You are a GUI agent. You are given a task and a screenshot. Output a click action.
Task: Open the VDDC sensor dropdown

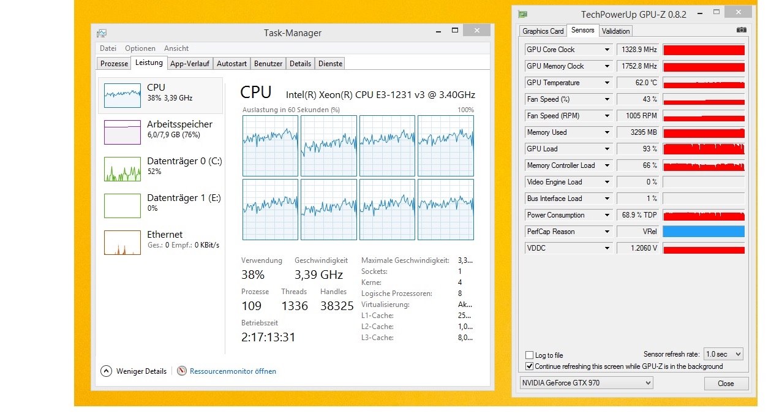pyautogui.click(x=607, y=248)
